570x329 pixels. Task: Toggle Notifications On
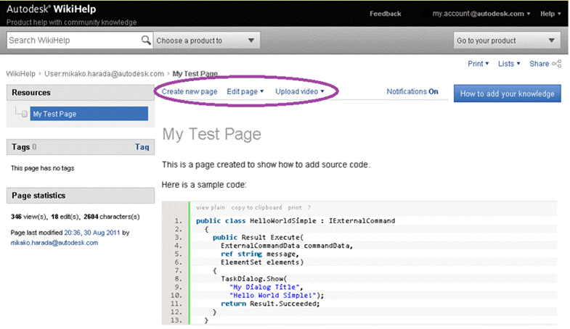tap(412, 91)
